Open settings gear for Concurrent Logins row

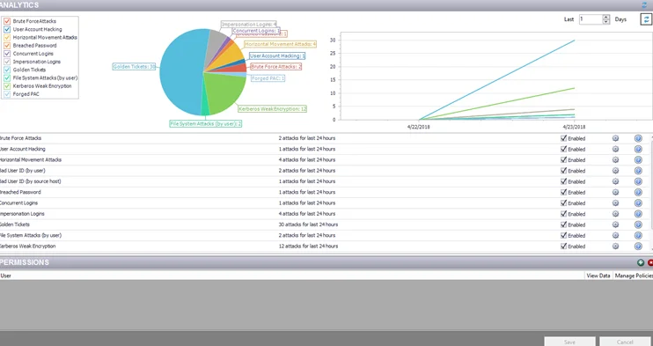pos(615,203)
